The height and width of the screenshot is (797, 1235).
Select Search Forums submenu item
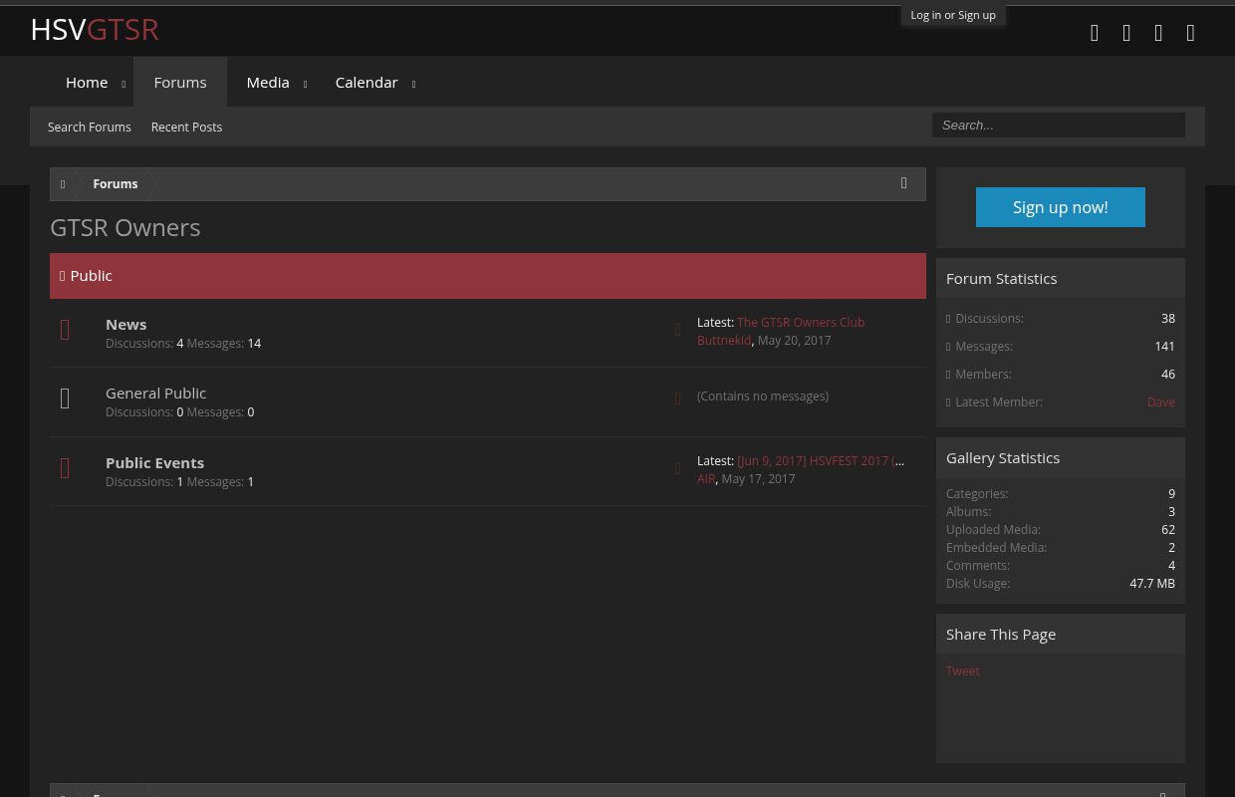tap(90, 127)
